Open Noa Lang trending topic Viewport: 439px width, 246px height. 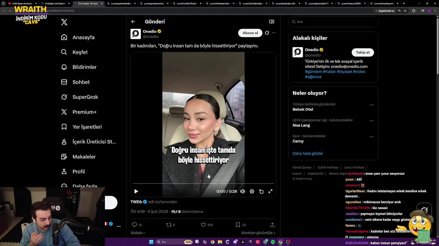[x=301, y=125]
